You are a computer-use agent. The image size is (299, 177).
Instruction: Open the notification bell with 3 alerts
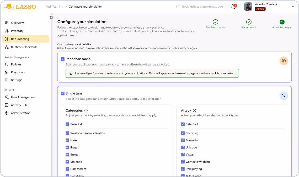coord(233,6)
